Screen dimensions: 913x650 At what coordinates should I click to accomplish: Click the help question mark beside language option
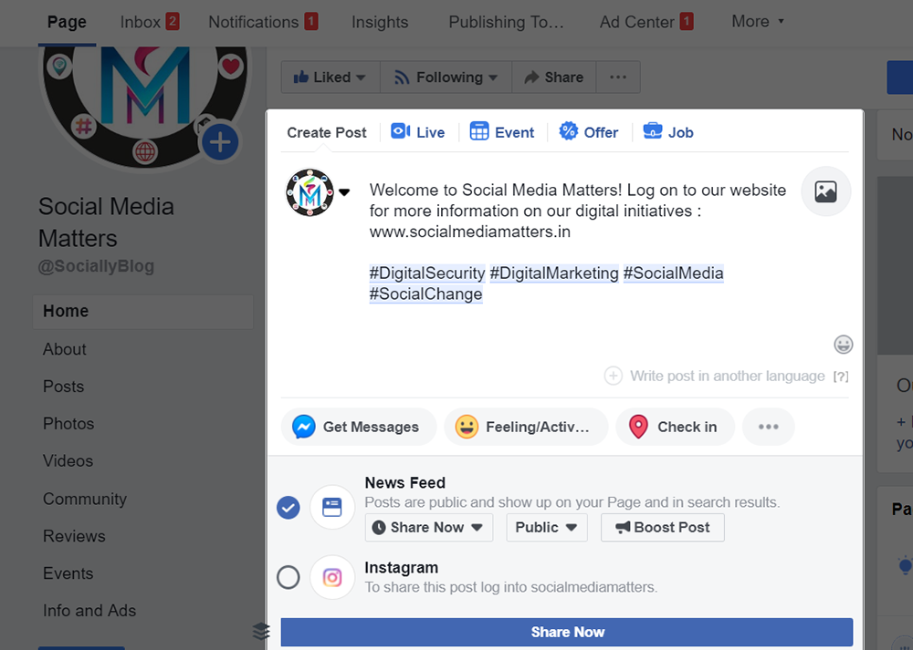841,377
